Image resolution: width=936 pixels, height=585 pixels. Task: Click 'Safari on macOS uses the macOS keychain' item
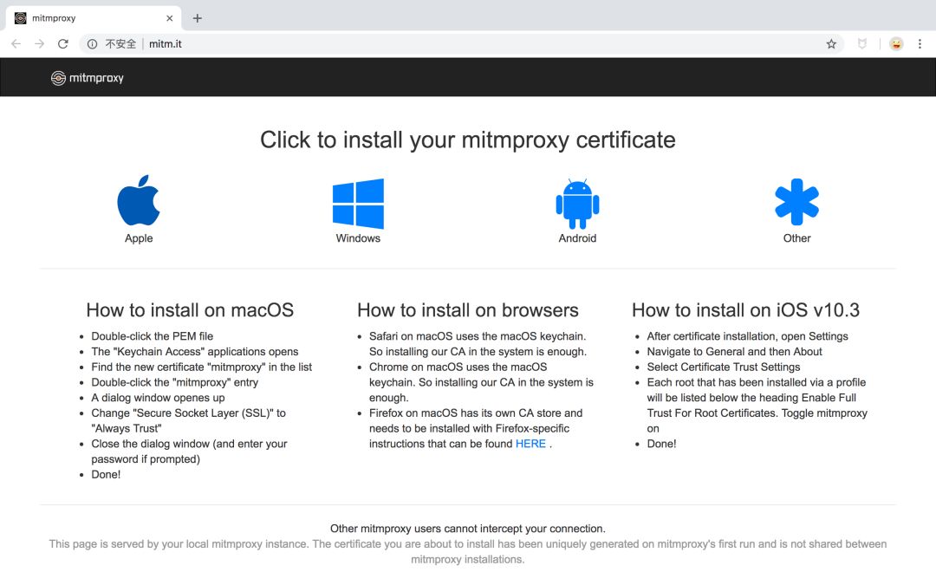pyautogui.click(x=478, y=344)
